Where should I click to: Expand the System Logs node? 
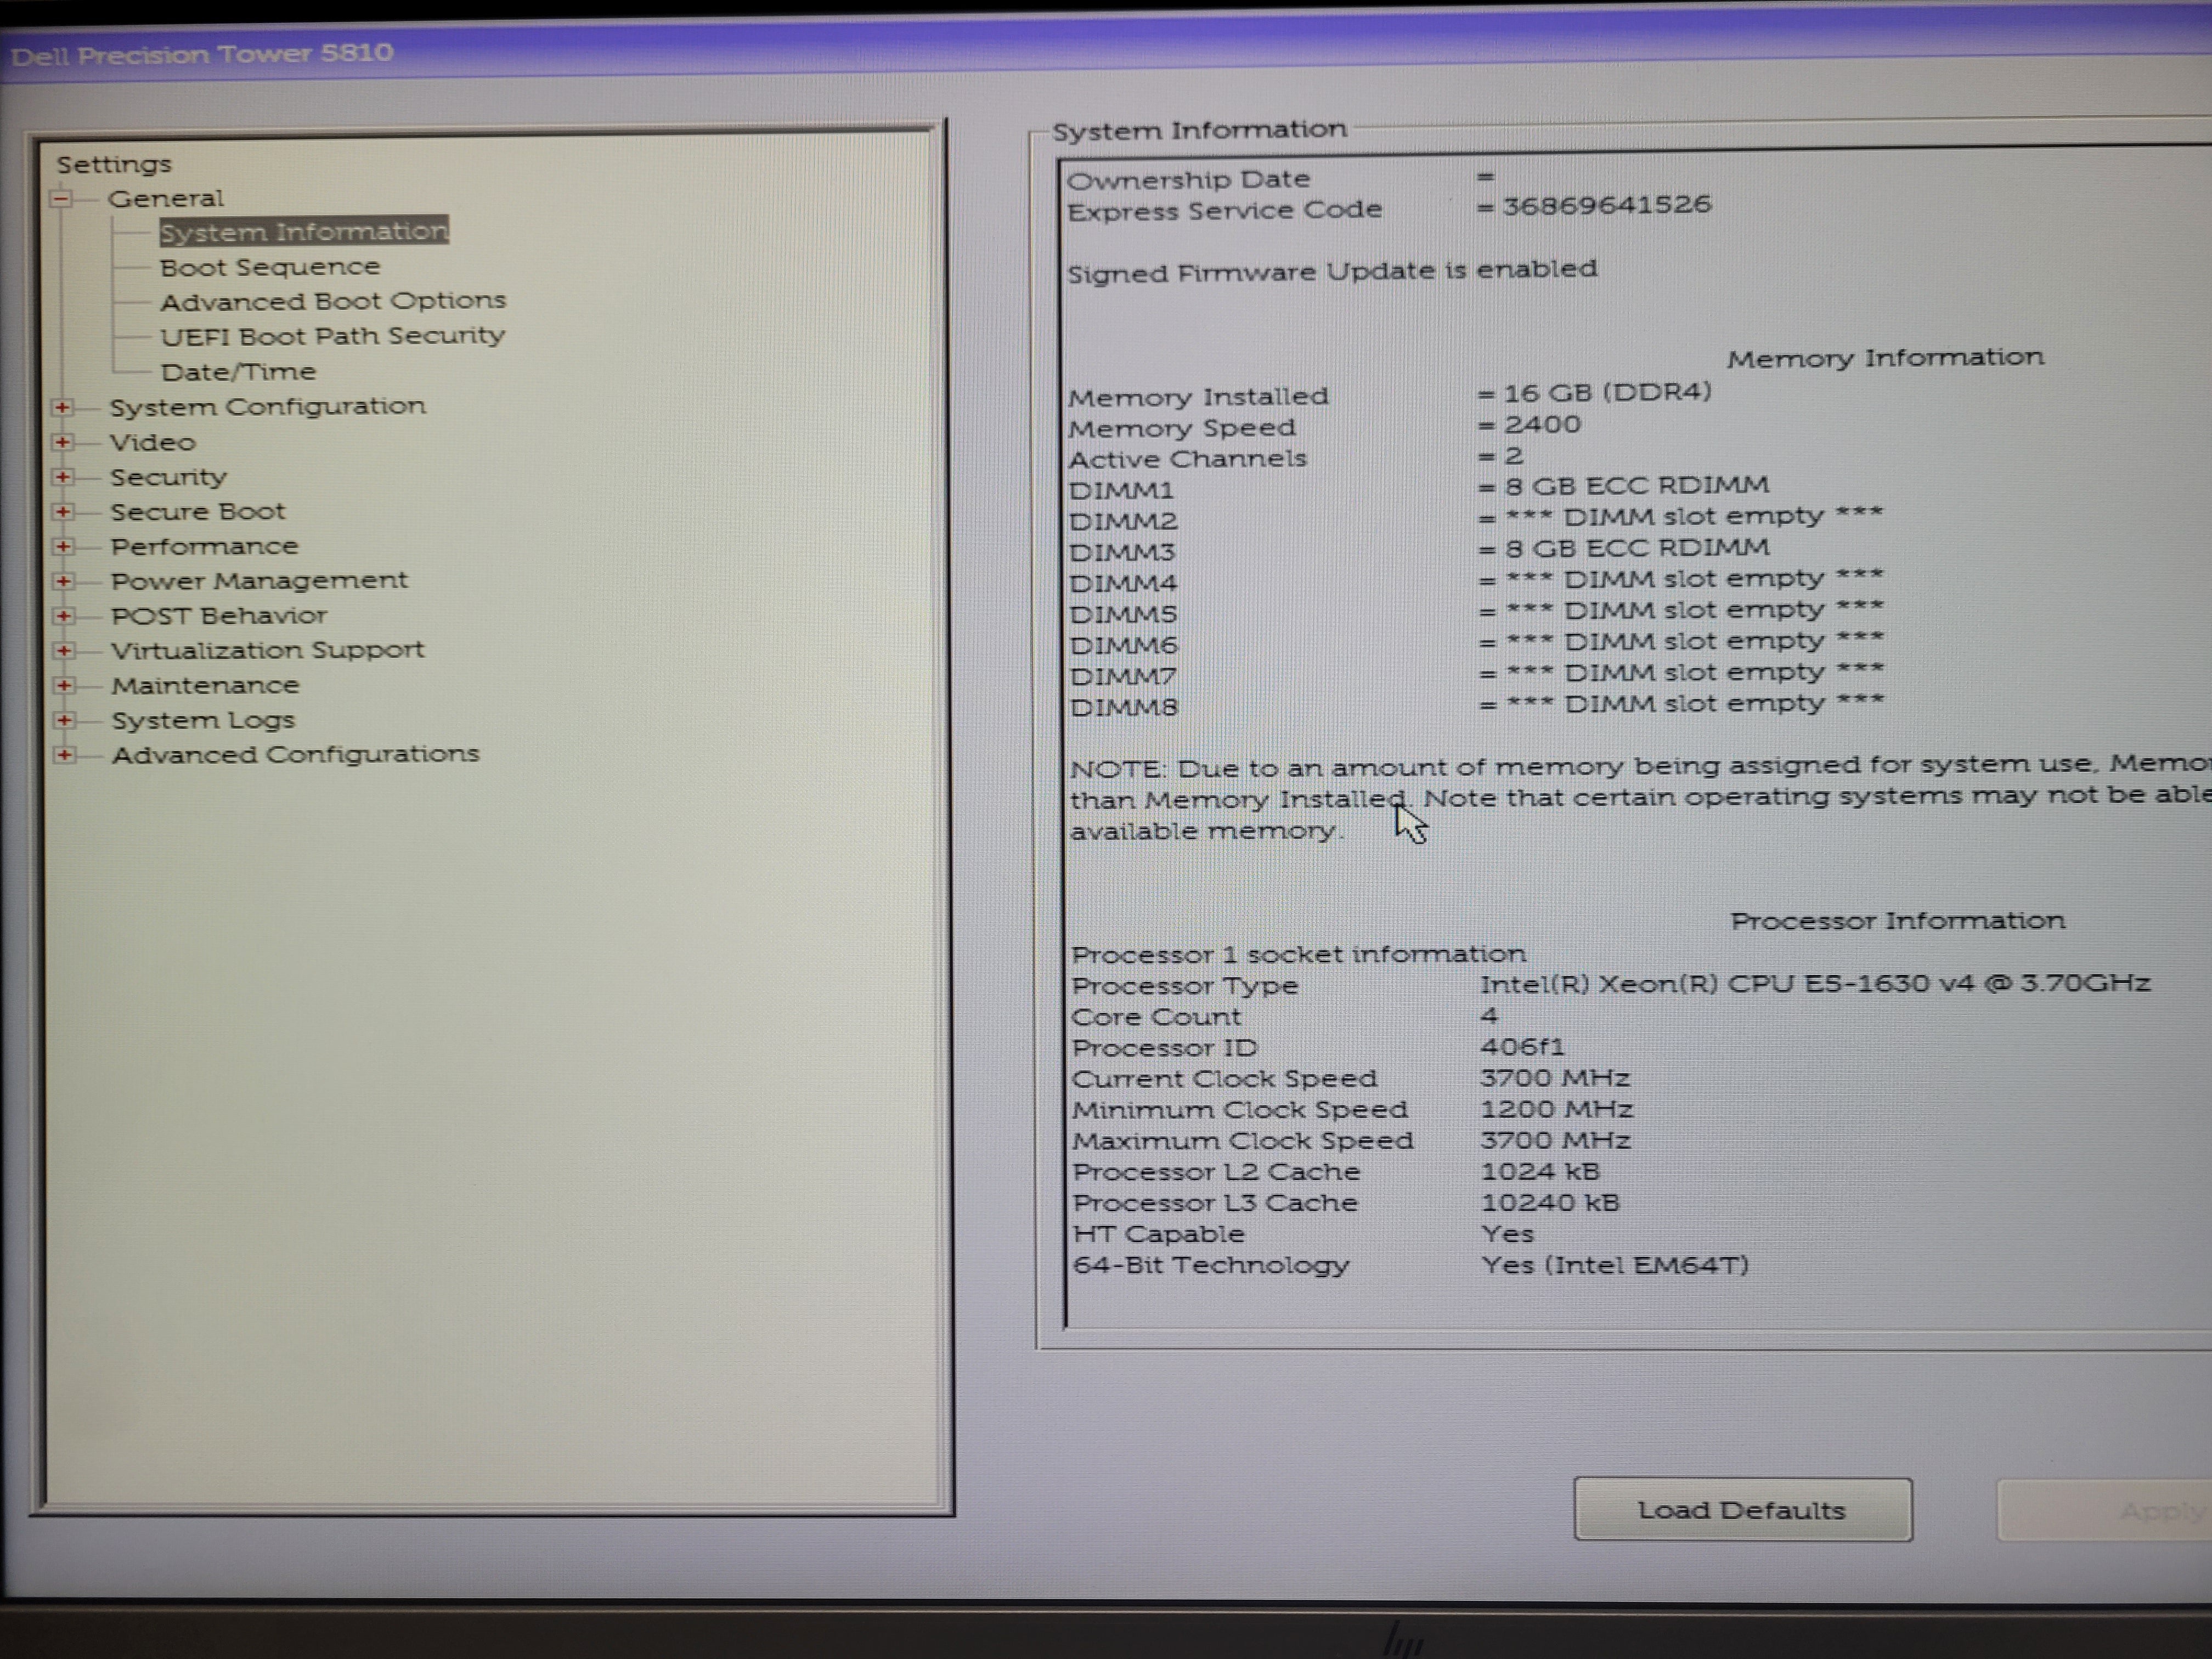(x=65, y=720)
